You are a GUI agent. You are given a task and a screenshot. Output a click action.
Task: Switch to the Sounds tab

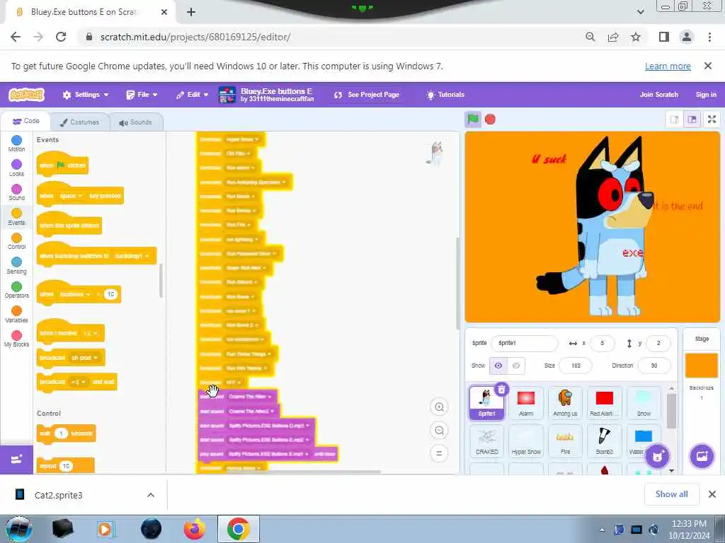click(135, 122)
